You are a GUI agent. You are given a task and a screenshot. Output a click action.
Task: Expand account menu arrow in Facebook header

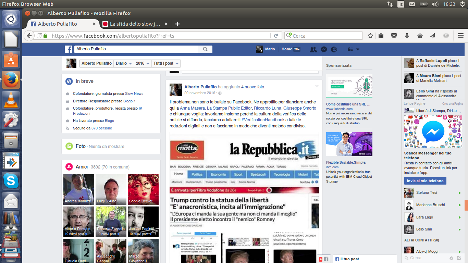pos(358,49)
